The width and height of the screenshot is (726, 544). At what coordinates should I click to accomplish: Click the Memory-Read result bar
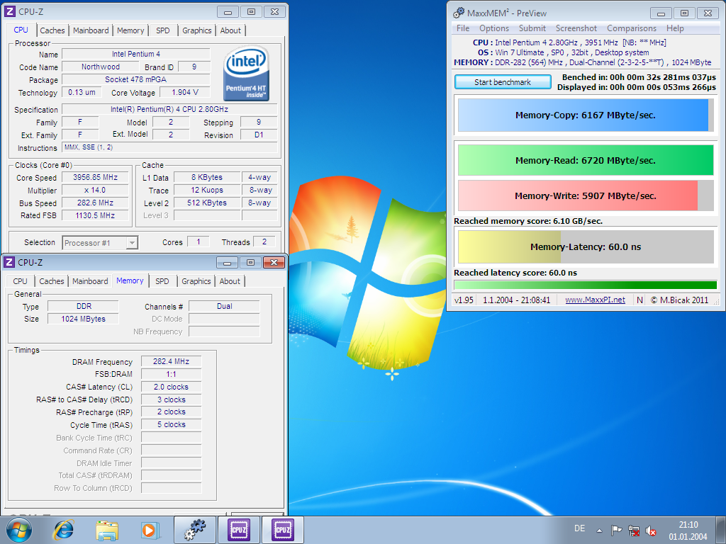pyautogui.click(x=586, y=161)
